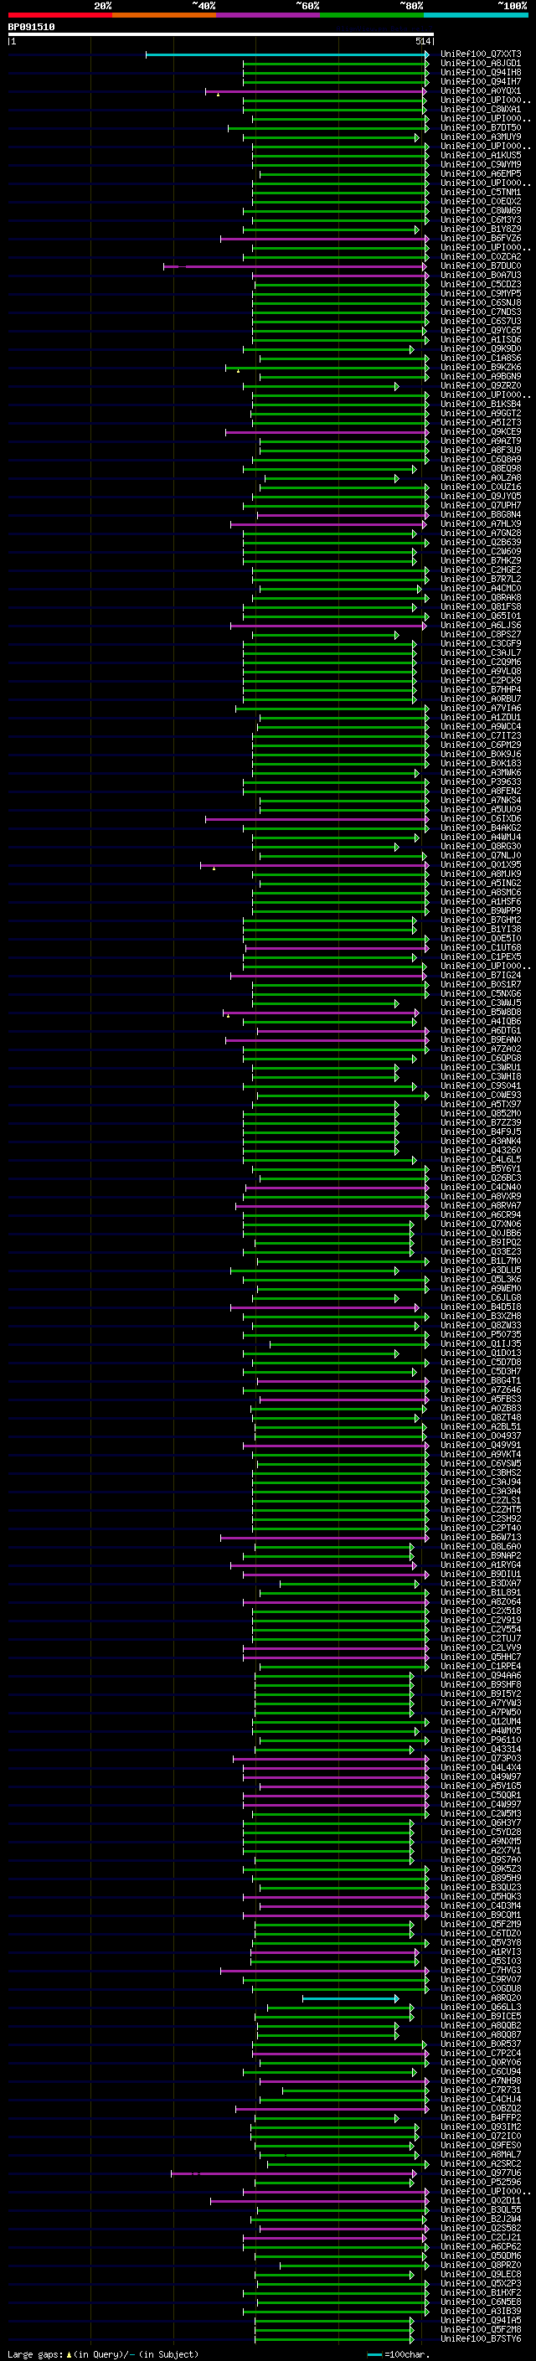
Task: Open hit UniRef100_Q8PRZ0
Action: tap(481, 2265)
